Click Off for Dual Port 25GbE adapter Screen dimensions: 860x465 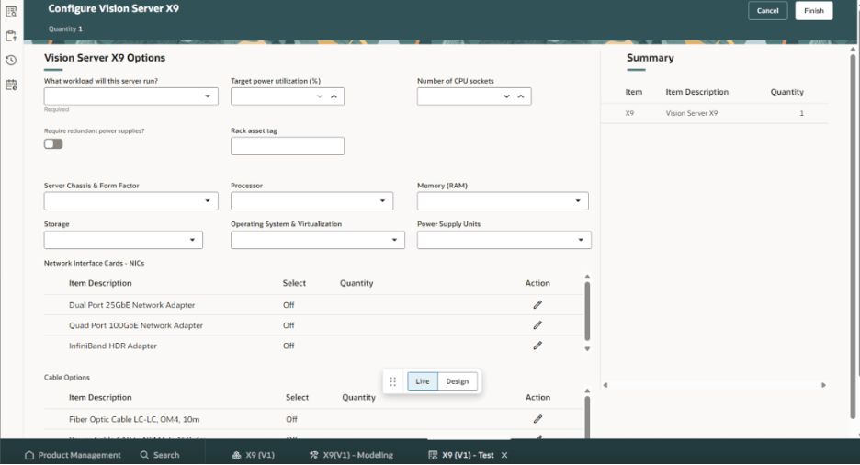pyautogui.click(x=289, y=305)
